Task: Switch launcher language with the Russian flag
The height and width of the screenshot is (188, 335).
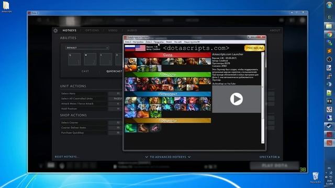Action: [x=130, y=48]
